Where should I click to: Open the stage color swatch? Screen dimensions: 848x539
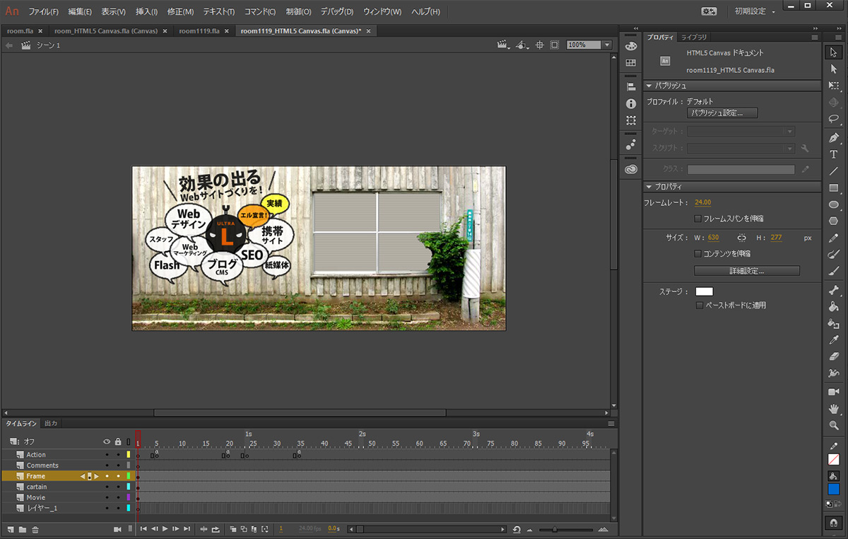(705, 291)
